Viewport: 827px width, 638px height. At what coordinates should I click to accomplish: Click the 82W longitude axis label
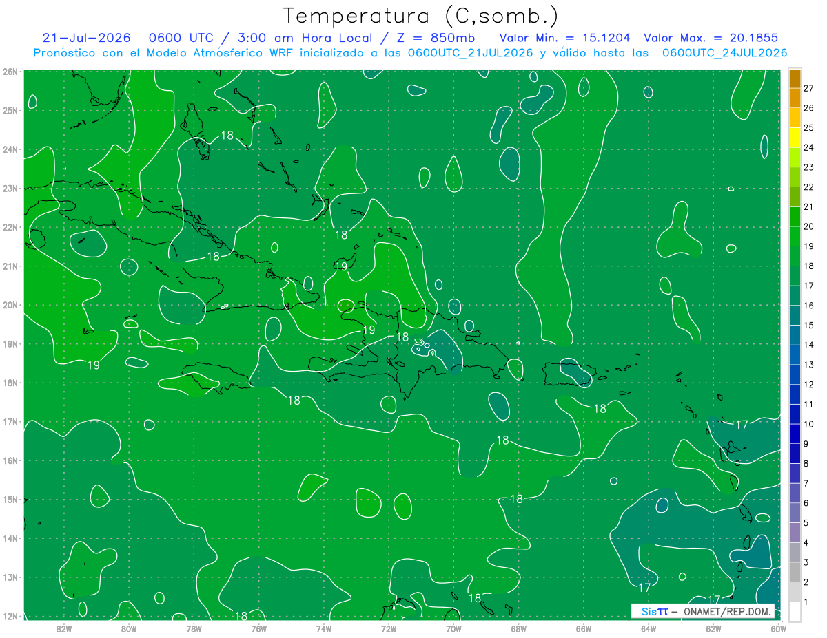64,628
